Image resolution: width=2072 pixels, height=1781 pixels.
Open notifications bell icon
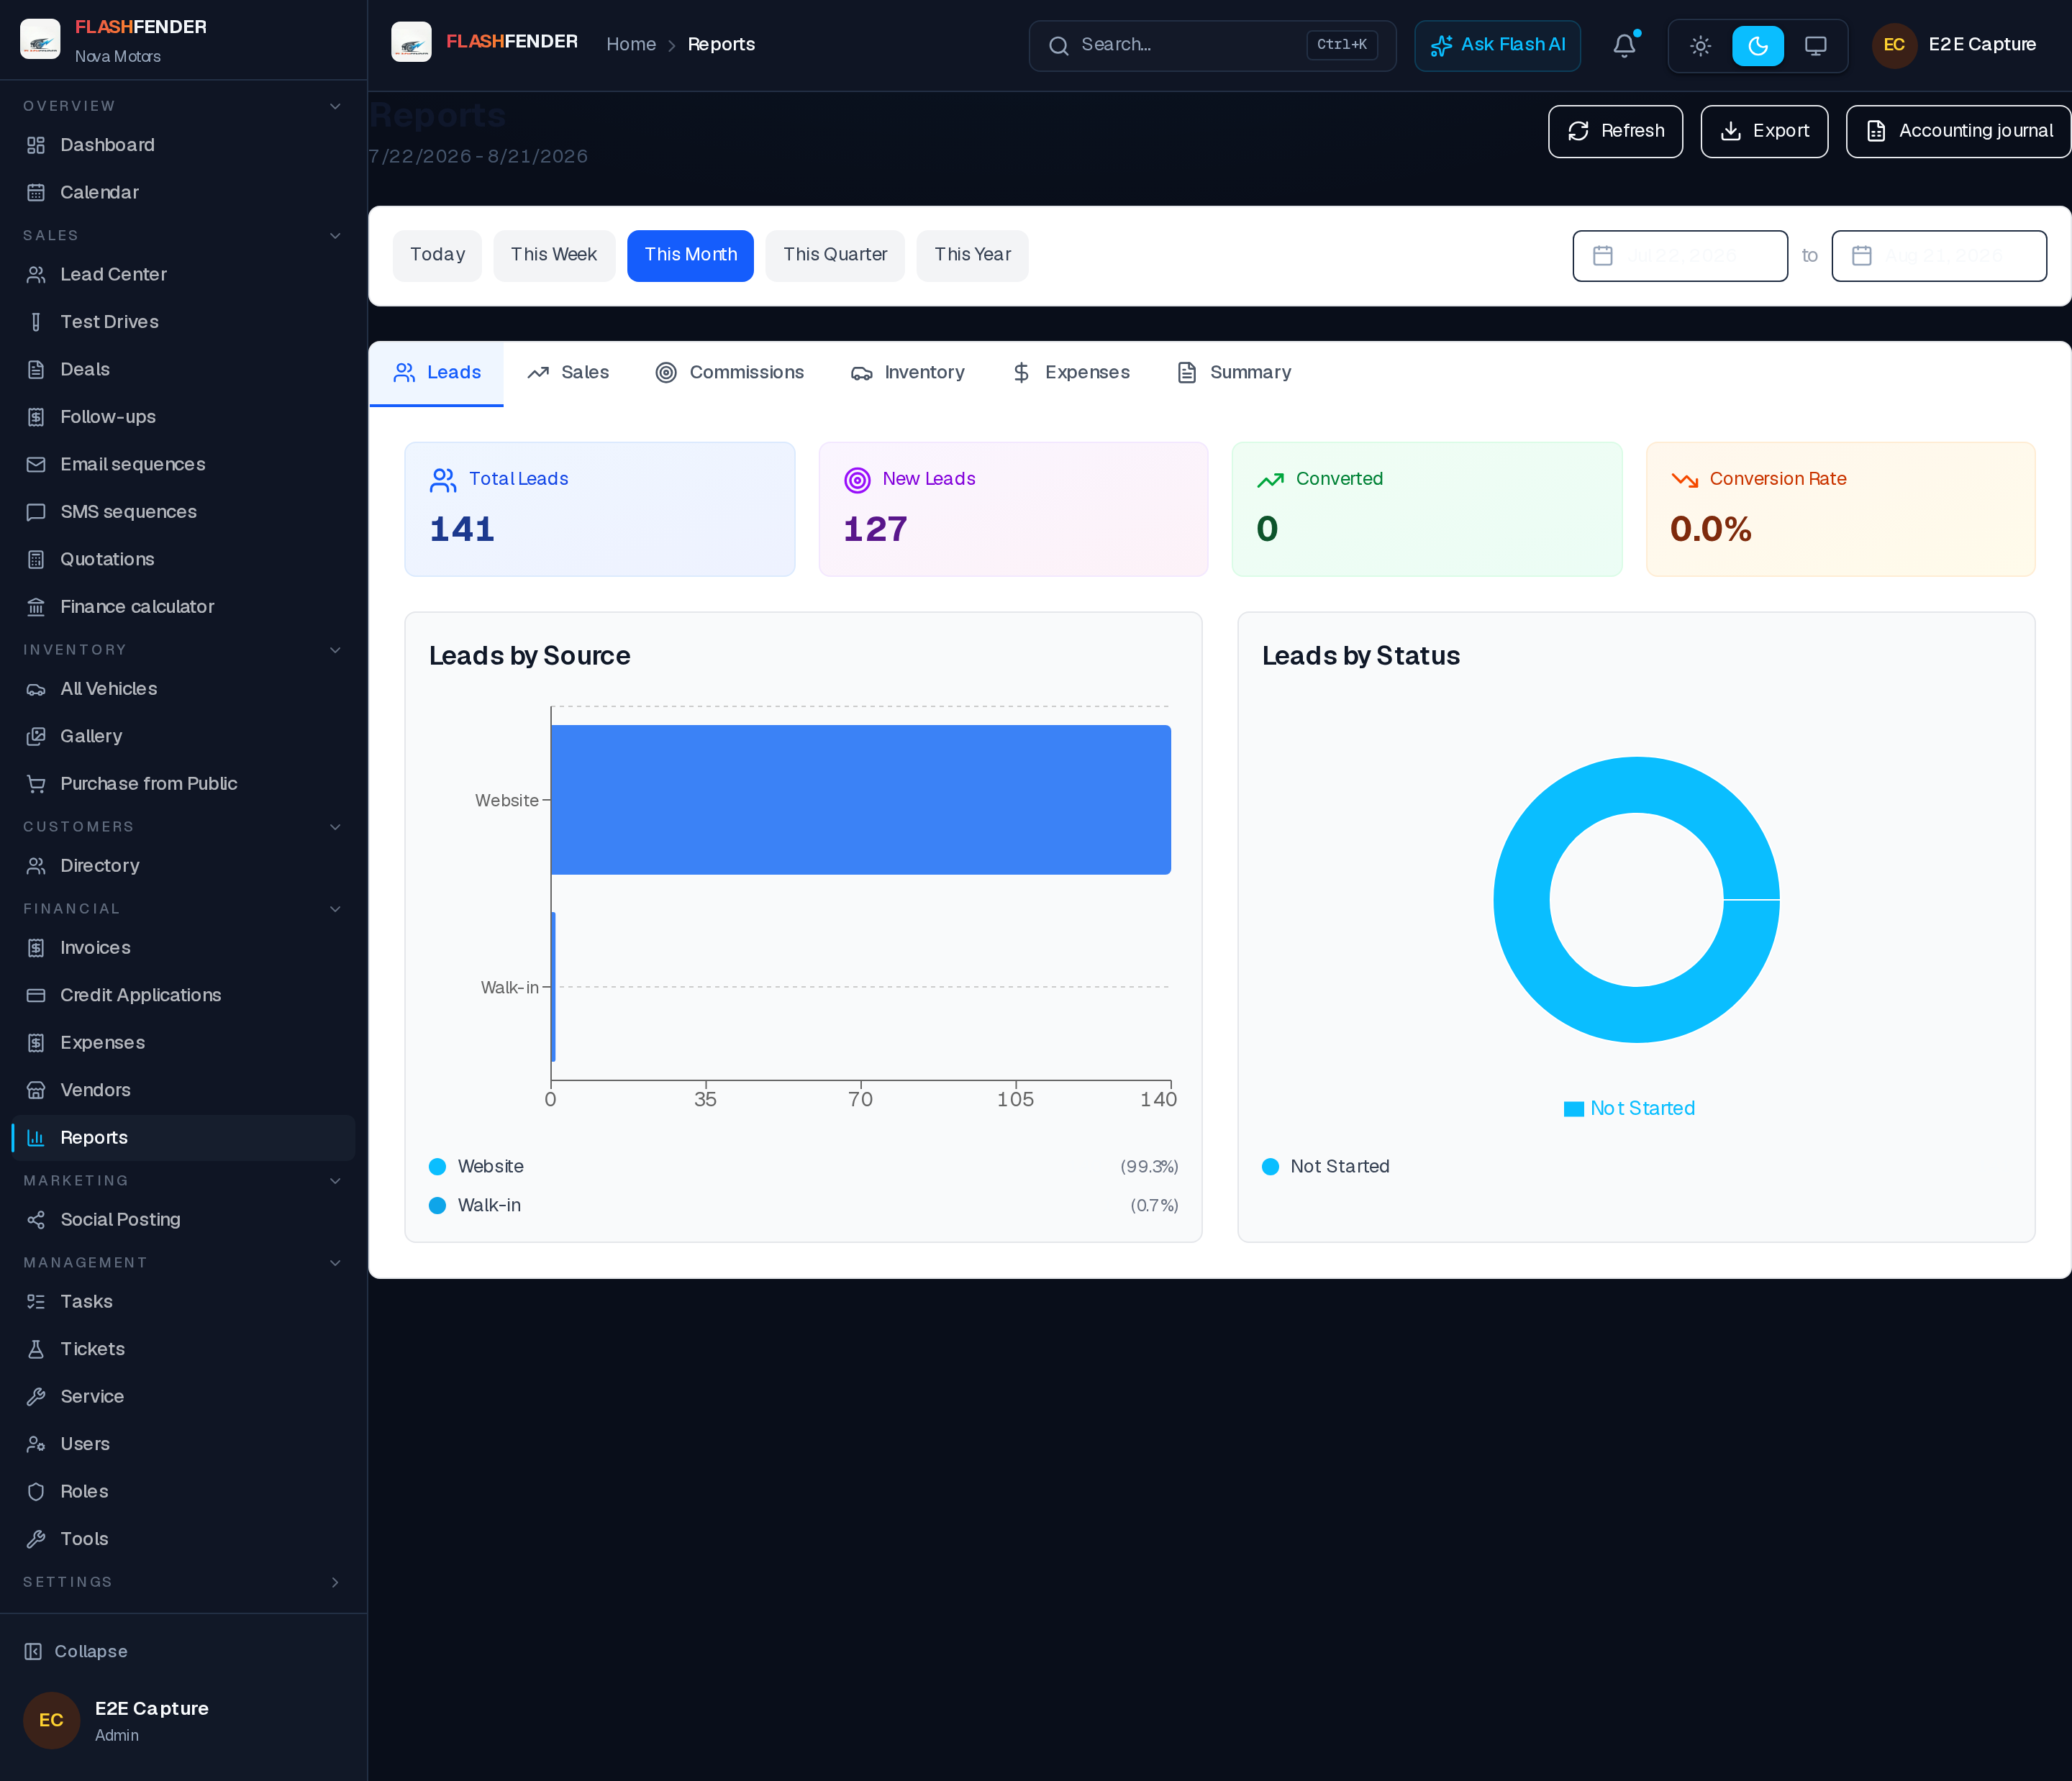coord(1624,45)
